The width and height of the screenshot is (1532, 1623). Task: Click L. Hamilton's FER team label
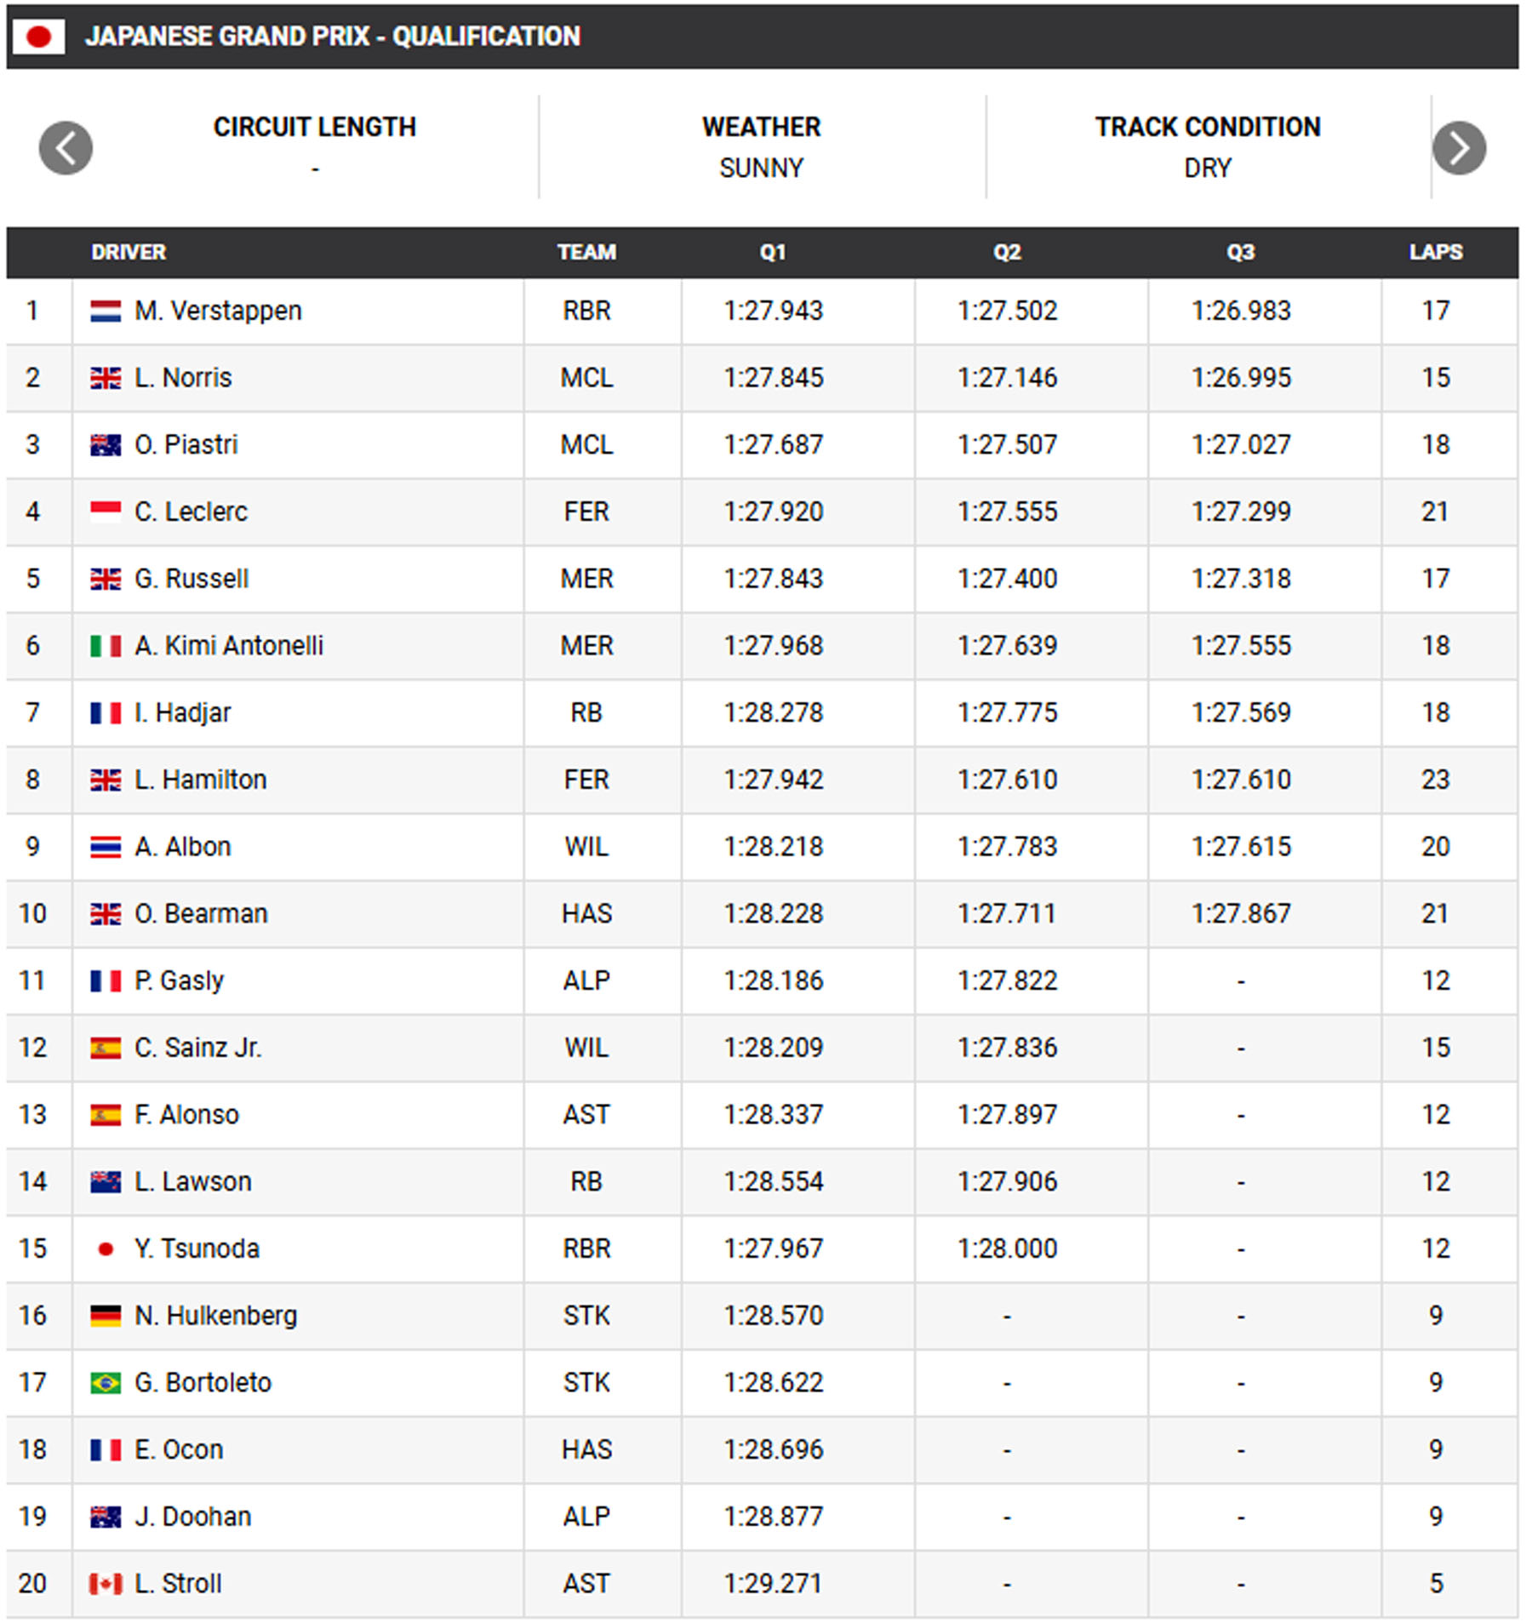coord(586,780)
